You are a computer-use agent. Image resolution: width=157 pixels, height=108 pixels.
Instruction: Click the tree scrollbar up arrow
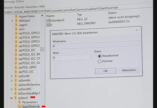[42, 16]
